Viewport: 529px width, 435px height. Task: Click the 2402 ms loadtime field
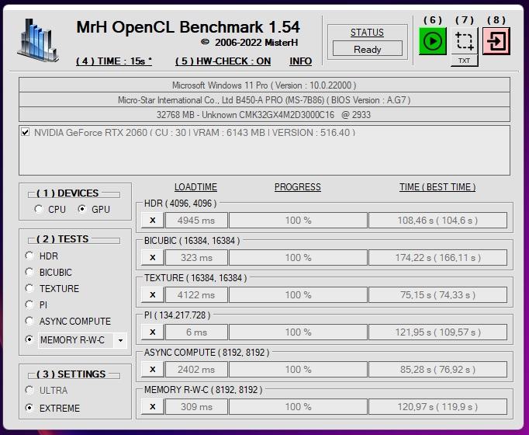tap(196, 369)
